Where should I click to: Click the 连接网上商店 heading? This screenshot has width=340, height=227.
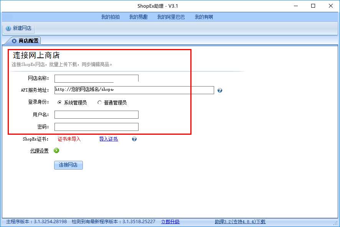point(36,55)
